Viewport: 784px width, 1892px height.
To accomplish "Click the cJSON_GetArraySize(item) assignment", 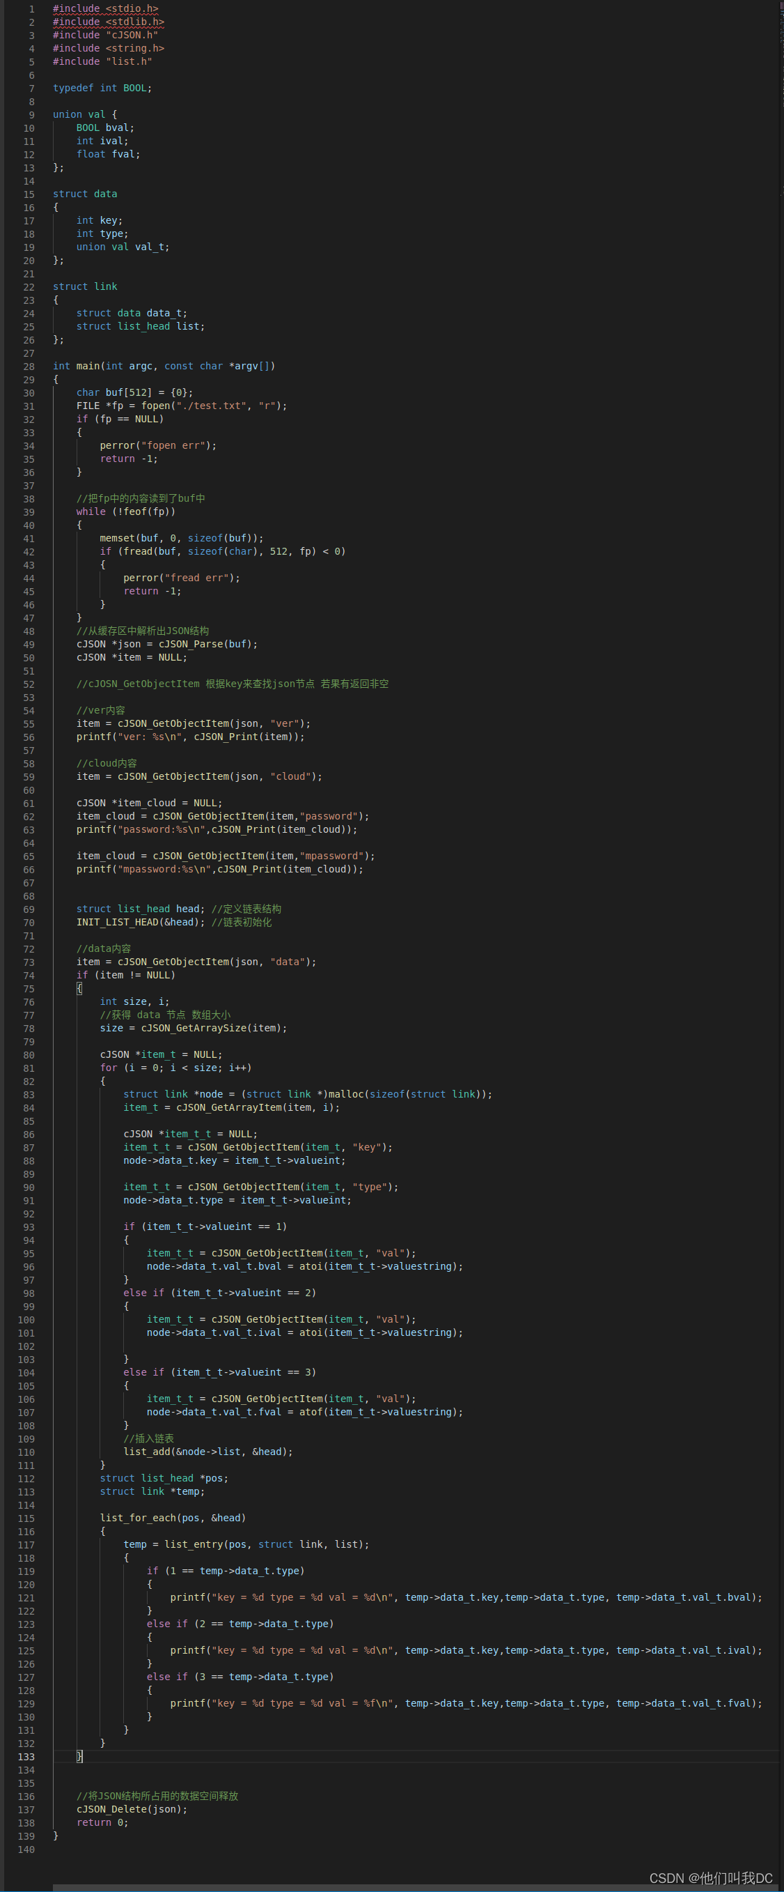I will pyautogui.click(x=193, y=1029).
